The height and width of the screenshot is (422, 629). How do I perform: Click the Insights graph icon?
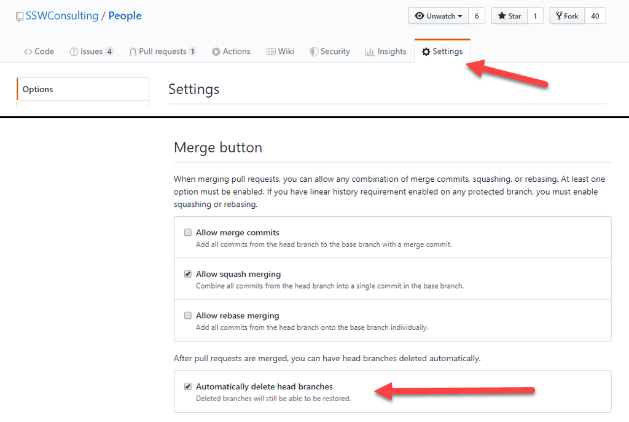(369, 52)
